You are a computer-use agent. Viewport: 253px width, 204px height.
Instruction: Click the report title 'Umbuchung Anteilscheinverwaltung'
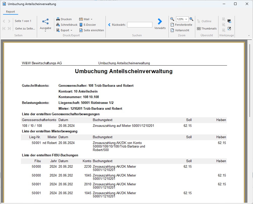pos(124,71)
